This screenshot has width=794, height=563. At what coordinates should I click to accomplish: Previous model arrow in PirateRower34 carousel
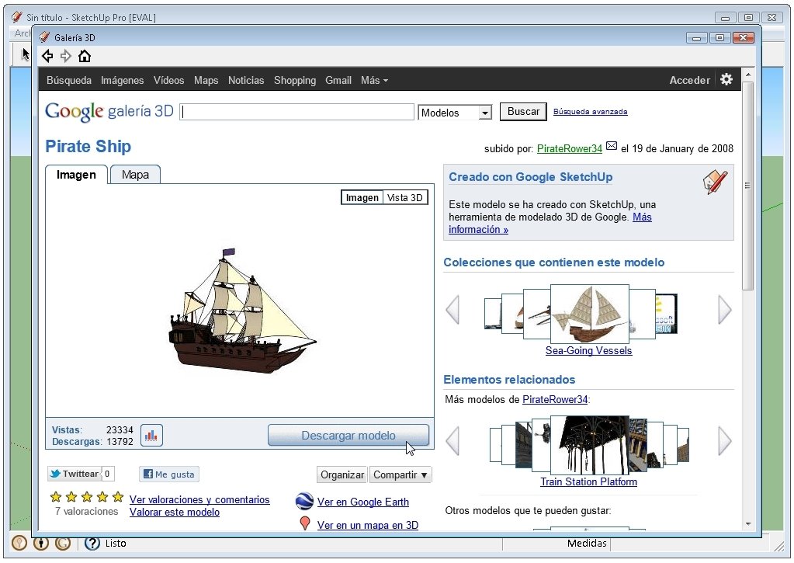[452, 441]
